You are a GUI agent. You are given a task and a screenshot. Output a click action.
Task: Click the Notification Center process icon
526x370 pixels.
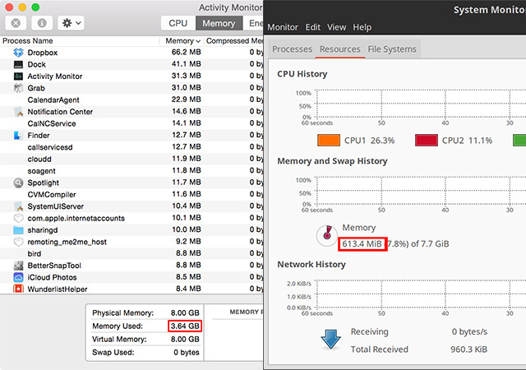coord(18,112)
